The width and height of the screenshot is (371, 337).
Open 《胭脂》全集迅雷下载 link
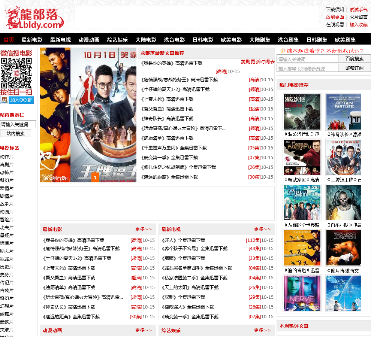tap(183, 258)
